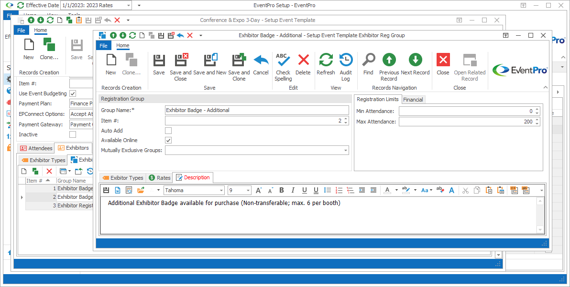Click red delete X in Exhibitor Reg Groups grid

tap(49, 171)
